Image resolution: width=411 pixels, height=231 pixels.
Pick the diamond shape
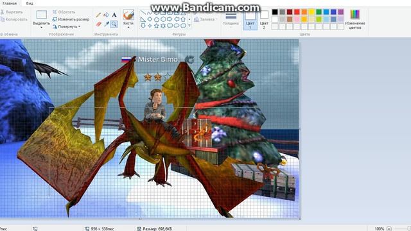[x=150, y=19]
